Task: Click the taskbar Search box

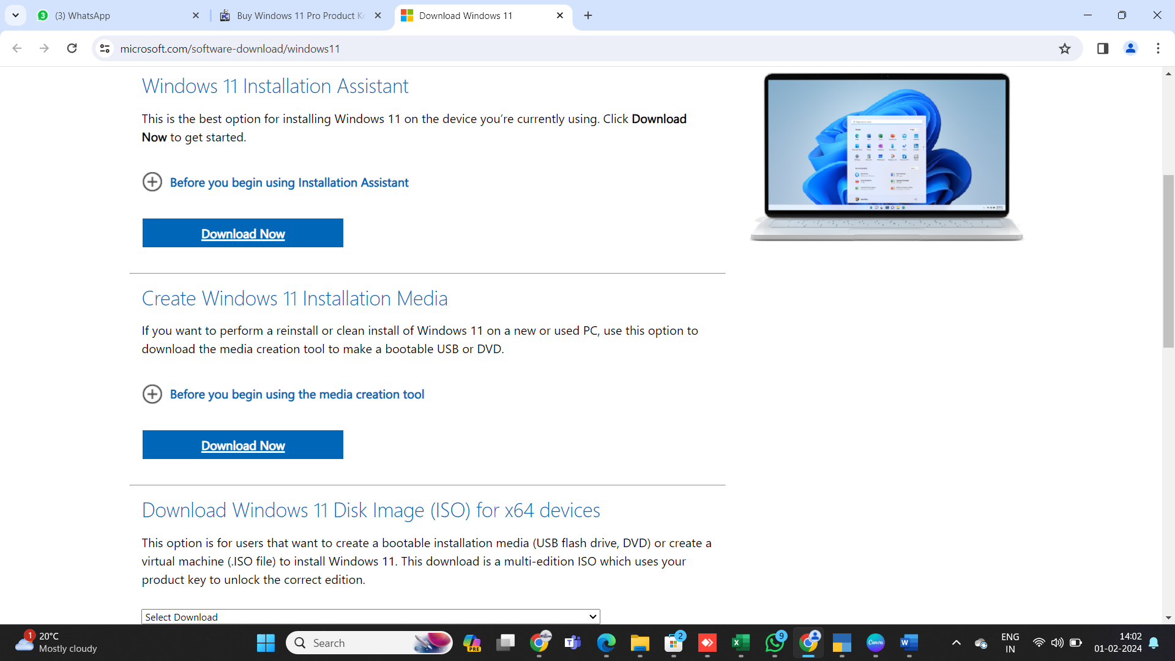Action: (x=369, y=643)
